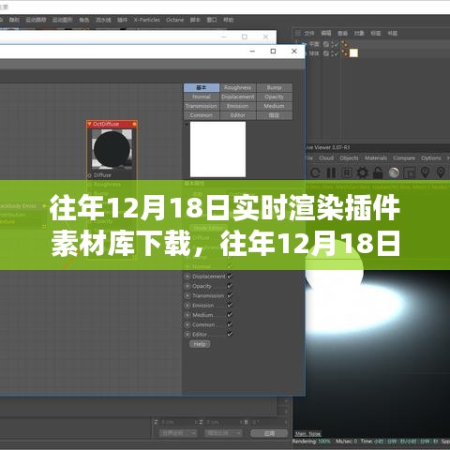
Task: Click the second pin picker icon
Action: [x=441, y=172]
